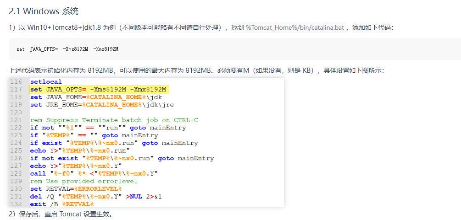
Task: Click line 122 containing ""run"" goto mainEntry
Action: [x=108, y=128]
